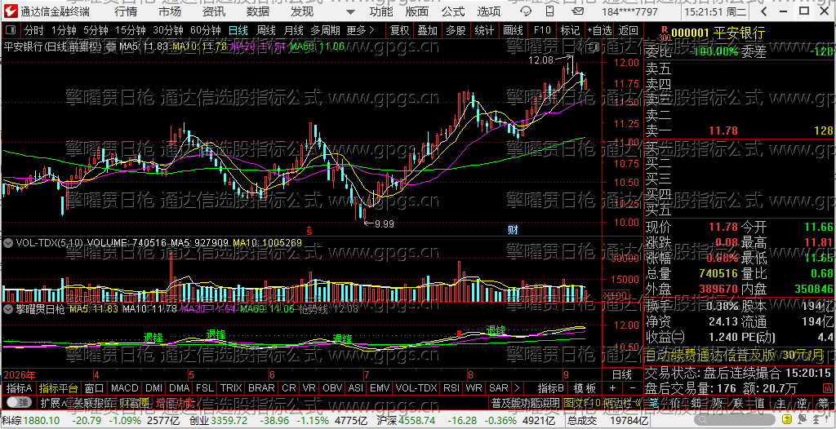Switch chart to 60分钟 period

coord(206,30)
